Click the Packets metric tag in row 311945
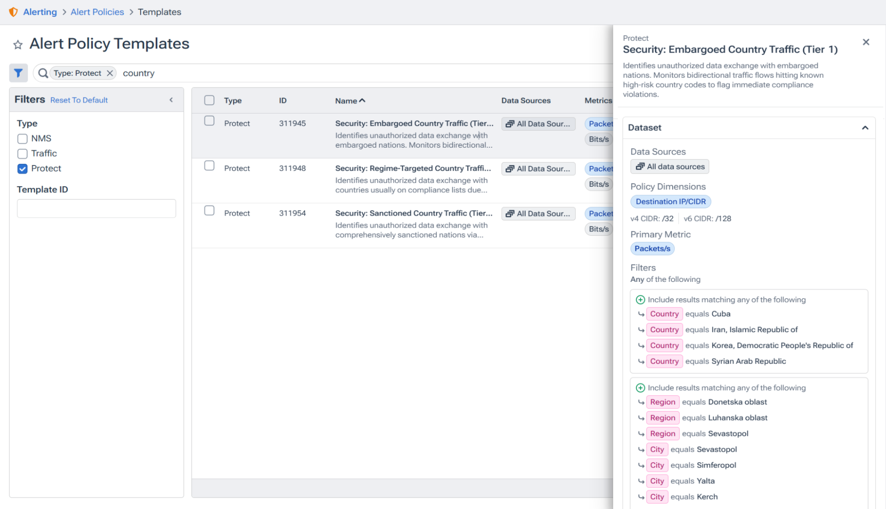This screenshot has width=886, height=509. point(599,124)
